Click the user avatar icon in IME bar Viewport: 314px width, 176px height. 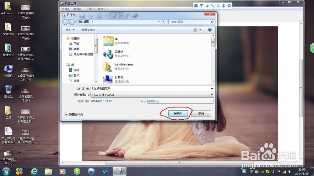(x=218, y=6)
